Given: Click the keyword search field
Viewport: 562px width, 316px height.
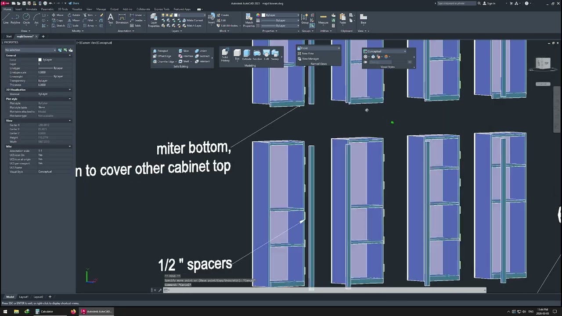Looking at the screenshot, I should click(x=457, y=3).
